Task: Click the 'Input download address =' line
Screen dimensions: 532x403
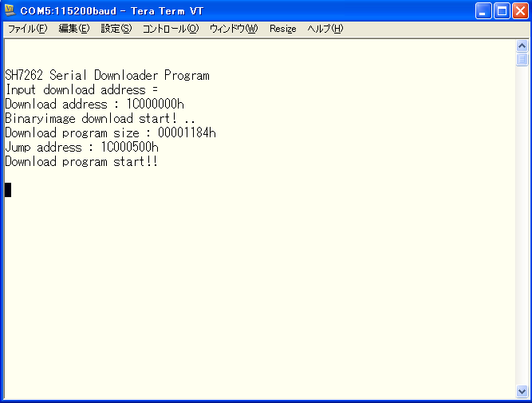Action: pyautogui.click(x=82, y=90)
